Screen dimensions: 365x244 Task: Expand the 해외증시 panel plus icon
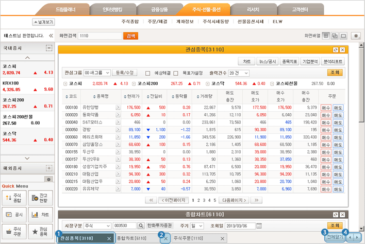(x=49, y=168)
